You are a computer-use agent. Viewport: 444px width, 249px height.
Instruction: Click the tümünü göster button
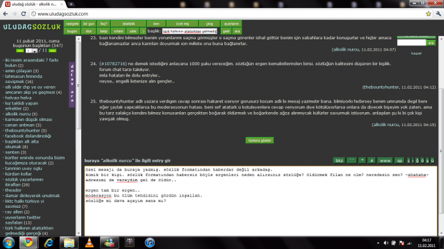click(x=259, y=141)
